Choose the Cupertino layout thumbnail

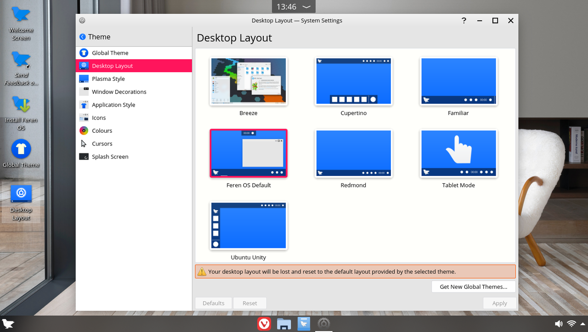(x=353, y=81)
